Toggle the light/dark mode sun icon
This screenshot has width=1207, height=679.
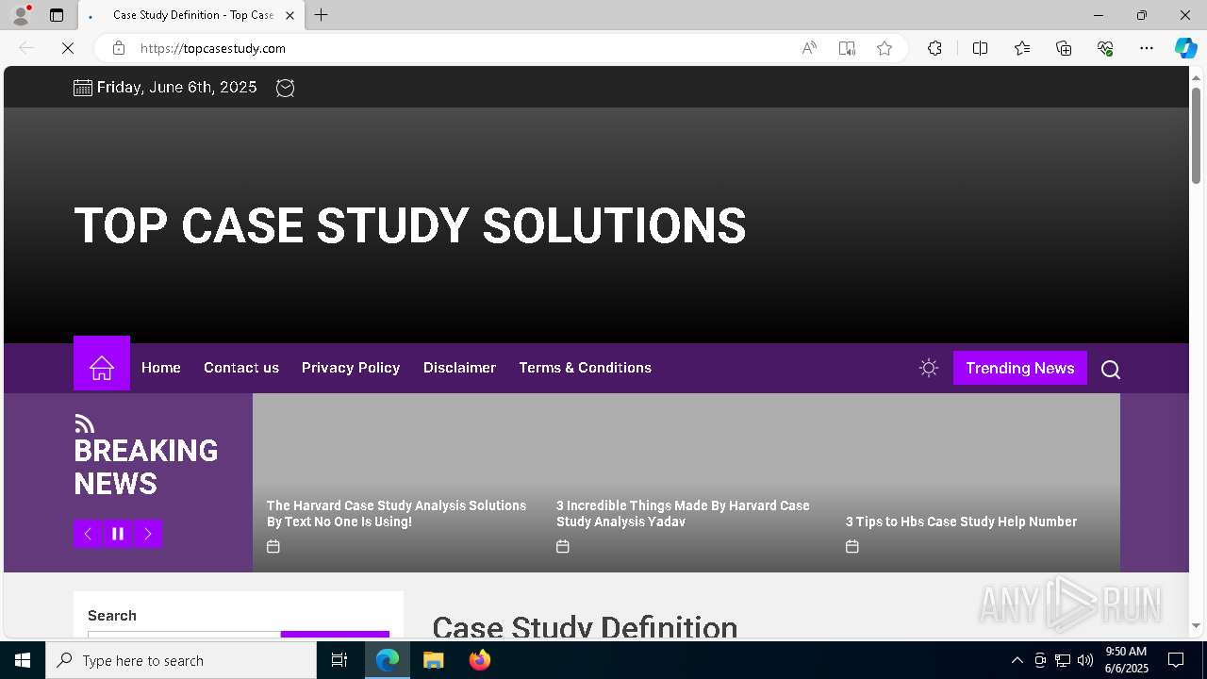[929, 368]
